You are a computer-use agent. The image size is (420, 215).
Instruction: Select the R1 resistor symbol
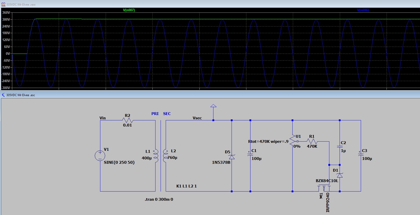coord(312,141)
